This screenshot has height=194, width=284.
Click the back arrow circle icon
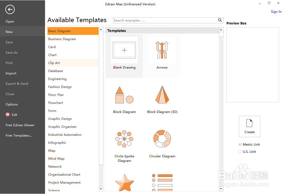point(10,9)
